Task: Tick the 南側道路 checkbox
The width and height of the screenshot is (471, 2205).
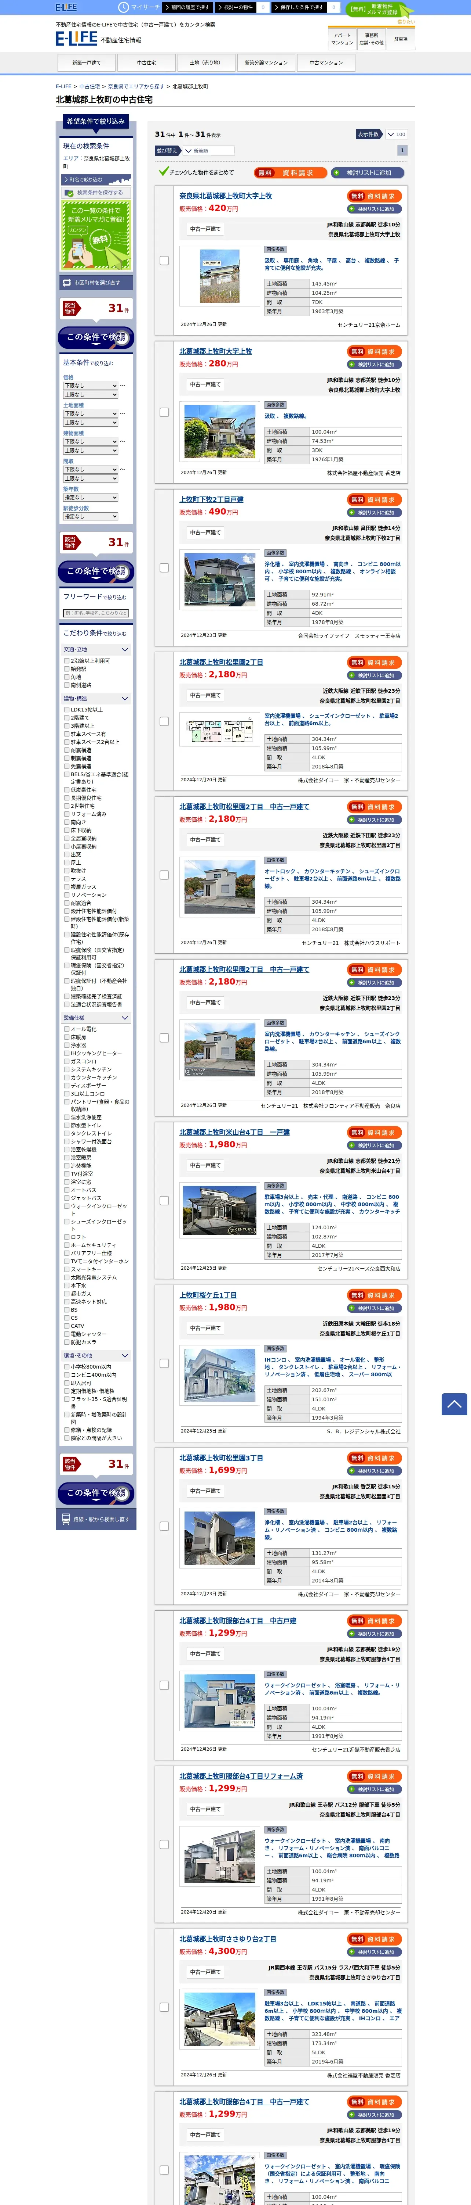Action: tap(67, 685)
